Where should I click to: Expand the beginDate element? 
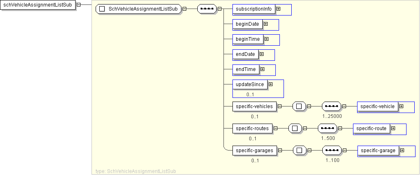(x=266, y=24)
